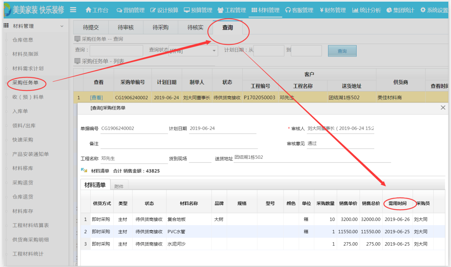The width and height of the screenshot is (451, 267).
Task: Collapse the 材料管理 sidebar section
Action: [62, 26]
